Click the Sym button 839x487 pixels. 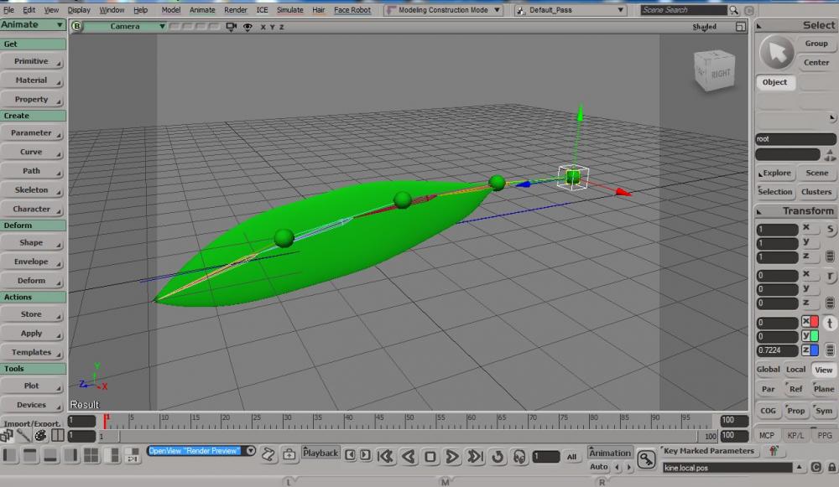click(824, 411)
